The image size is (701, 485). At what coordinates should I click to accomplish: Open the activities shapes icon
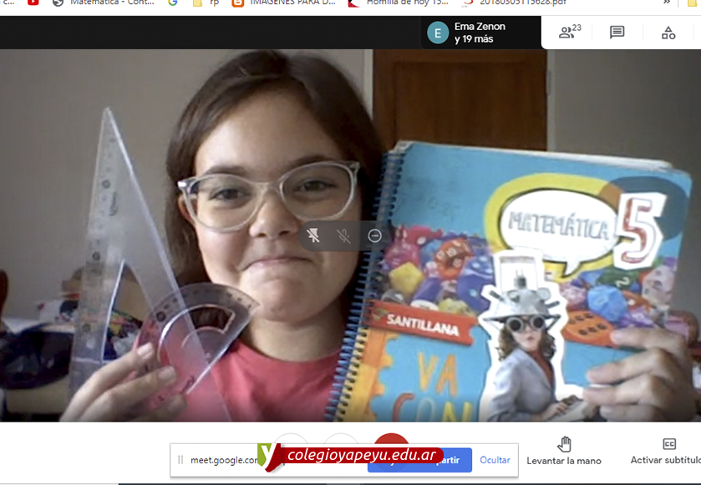(668, 33)
